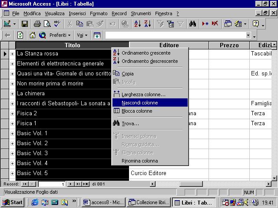
Task: Expand the La chimera row
Action: pos(12,94)
